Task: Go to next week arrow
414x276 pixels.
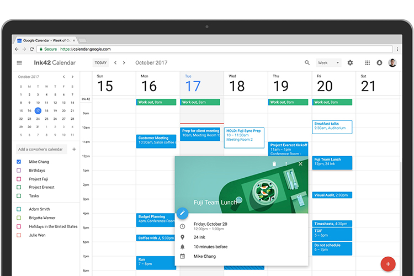Action: click(x=124, y=62)
